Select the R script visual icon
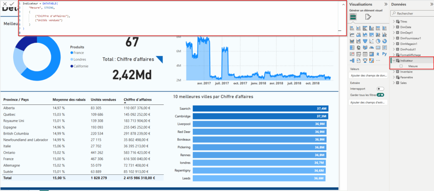The image size is (434, 191). [x=377, y=54]
